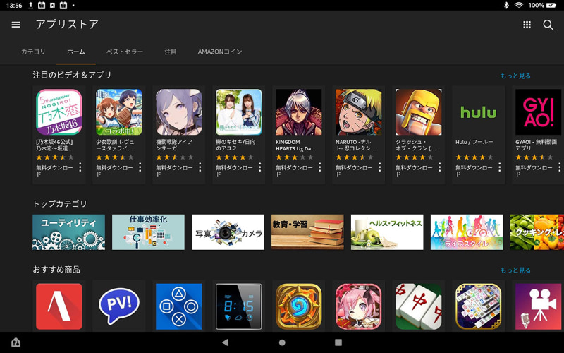Open the ヘルス・フィットネス category banner

click(387, 232)
